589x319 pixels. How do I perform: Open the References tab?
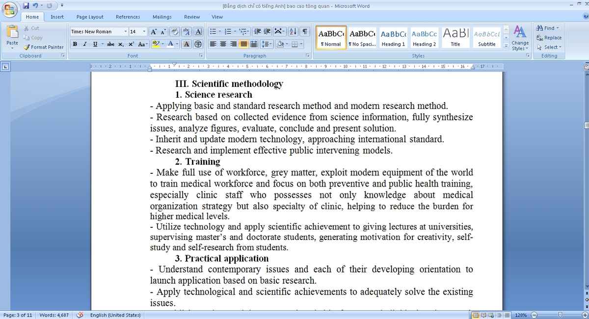128,17
